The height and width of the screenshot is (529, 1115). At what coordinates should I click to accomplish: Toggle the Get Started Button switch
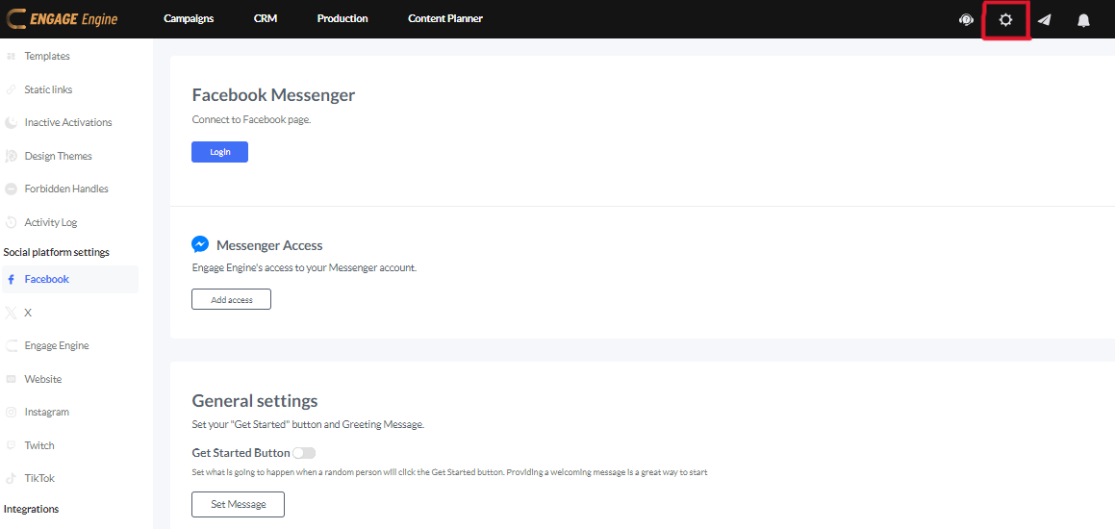point(304,453)
